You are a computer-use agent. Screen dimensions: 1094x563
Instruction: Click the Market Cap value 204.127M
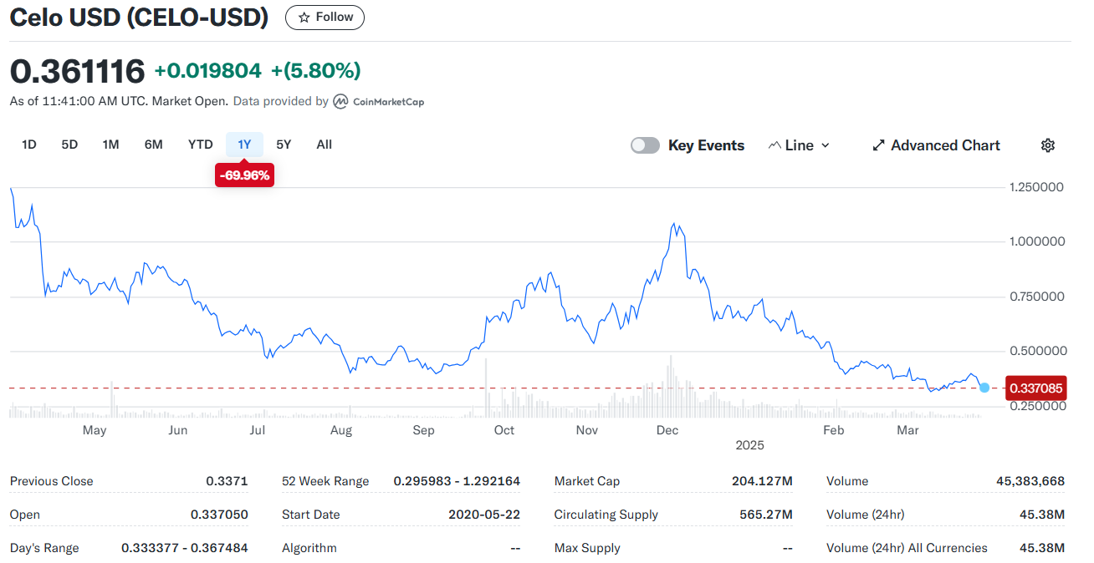click(760, 481)
